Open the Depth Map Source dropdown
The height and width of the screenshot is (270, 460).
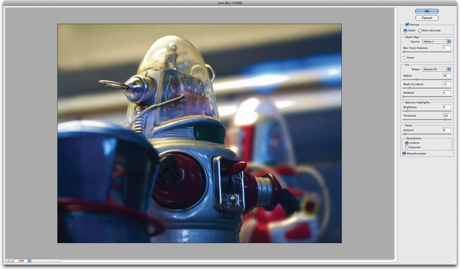pyautogui.click(x=437, y=41)
